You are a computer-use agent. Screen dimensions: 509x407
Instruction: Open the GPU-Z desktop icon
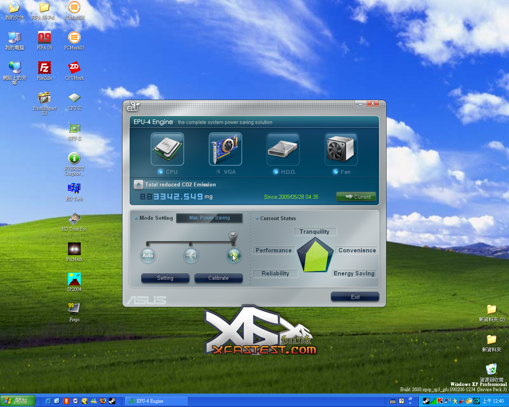pyautogui.click(x=74, y=131)
